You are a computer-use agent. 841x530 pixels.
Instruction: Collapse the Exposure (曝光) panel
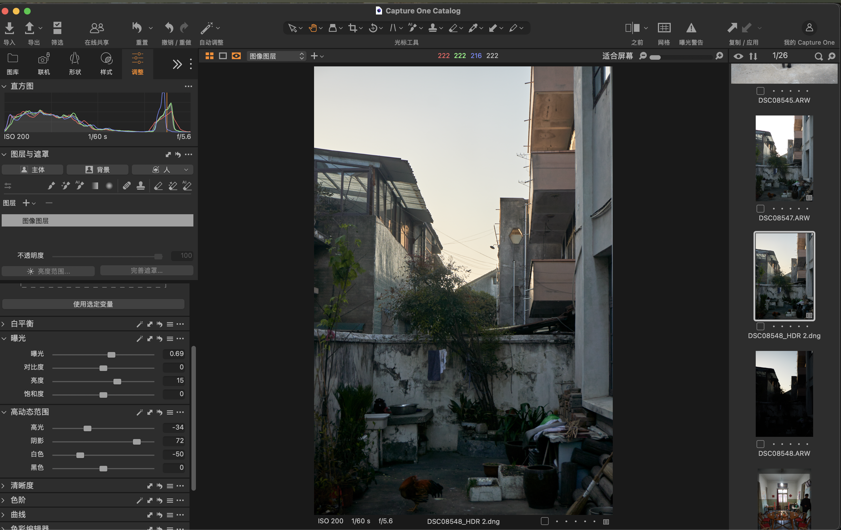click(x=4, y=338)
